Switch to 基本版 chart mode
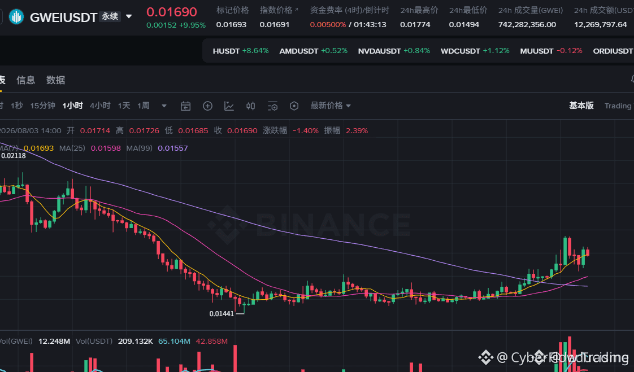The height and width of the screenshot is (372, 634). pos(581,106)
